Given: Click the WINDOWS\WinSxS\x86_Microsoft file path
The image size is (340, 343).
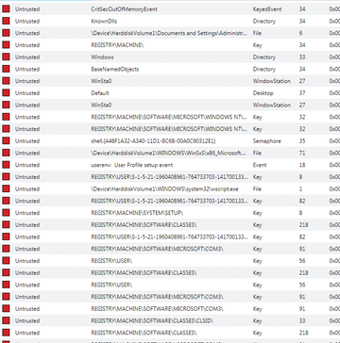Looking at the screenshot, I should click(x=168, y=153).
